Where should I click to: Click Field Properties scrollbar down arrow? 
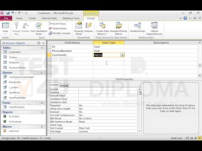[139, 131]
